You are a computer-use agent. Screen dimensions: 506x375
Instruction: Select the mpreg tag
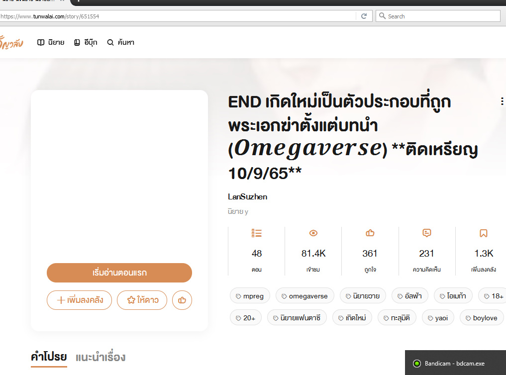250,296
